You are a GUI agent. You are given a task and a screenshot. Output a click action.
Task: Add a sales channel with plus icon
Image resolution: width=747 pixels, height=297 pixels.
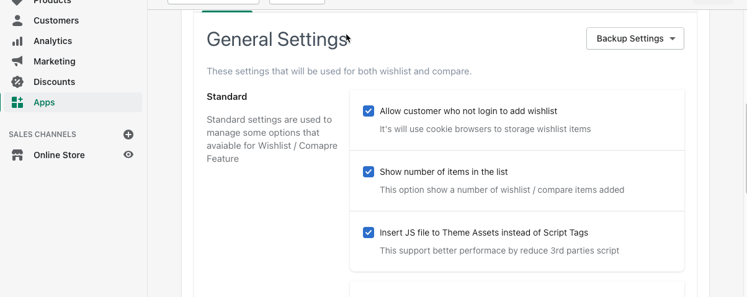[x=128, y=135]
